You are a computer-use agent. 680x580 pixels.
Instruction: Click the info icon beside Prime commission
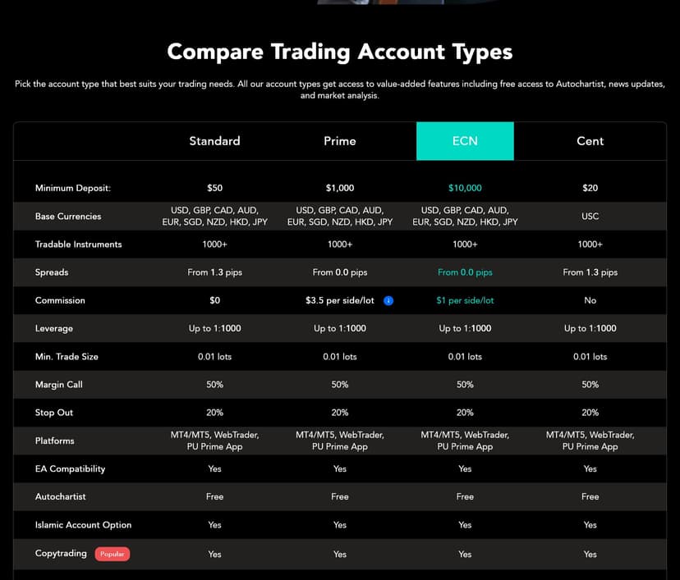tap(387, 300)
